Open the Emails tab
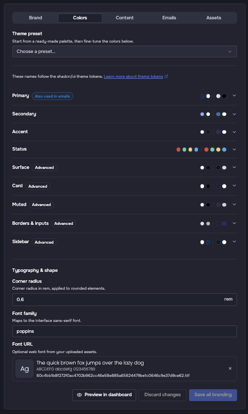This screenshot has height=414, width=248. [169, 18]
